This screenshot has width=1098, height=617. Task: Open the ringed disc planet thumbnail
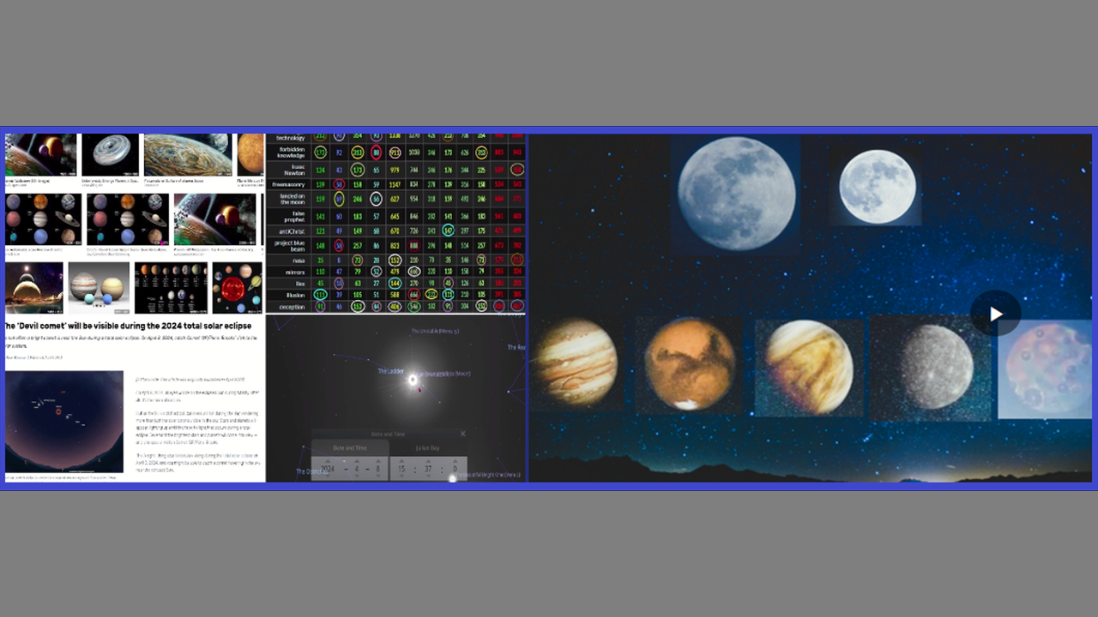tap(109, 154)
